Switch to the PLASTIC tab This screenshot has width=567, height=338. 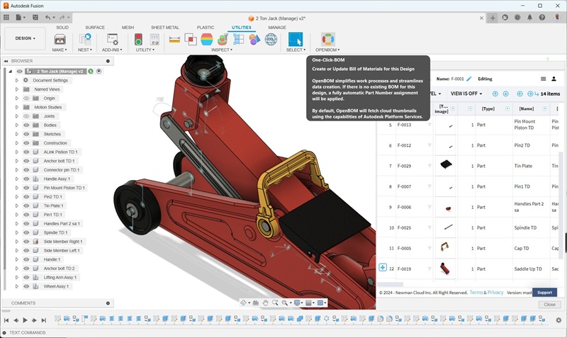[x=206, y=28]
